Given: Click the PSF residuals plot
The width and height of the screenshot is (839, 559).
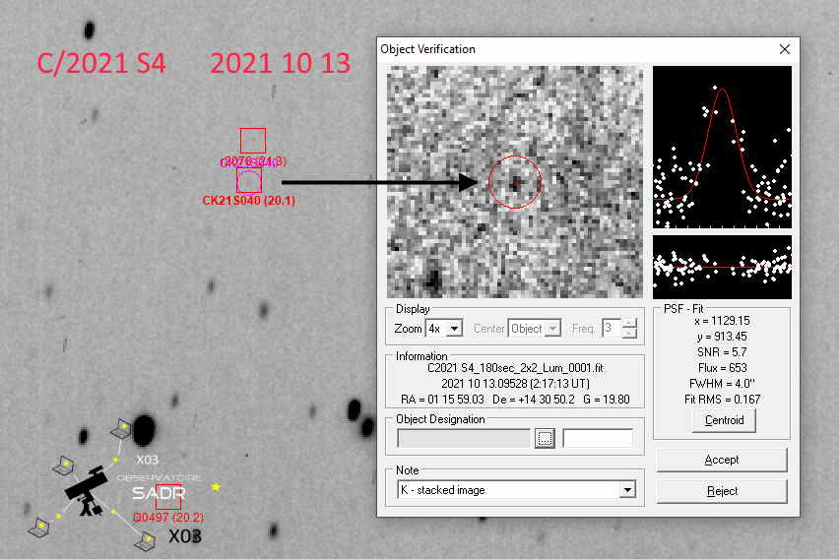Looking at the screenshot, I should 722,267.
